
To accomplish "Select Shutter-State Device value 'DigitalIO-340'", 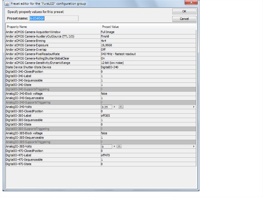I will (109, 67).
